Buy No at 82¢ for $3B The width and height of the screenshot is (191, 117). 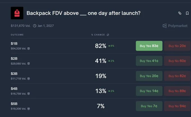click(177, 76)
